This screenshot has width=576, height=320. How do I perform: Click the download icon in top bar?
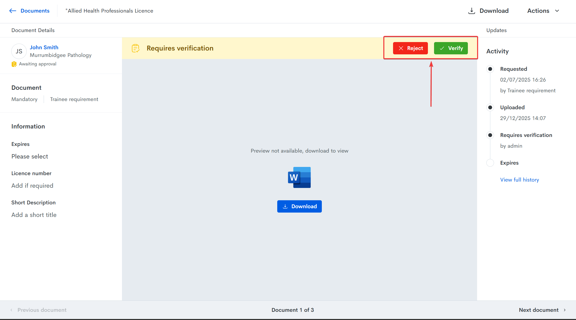click(x=471, y=11)
